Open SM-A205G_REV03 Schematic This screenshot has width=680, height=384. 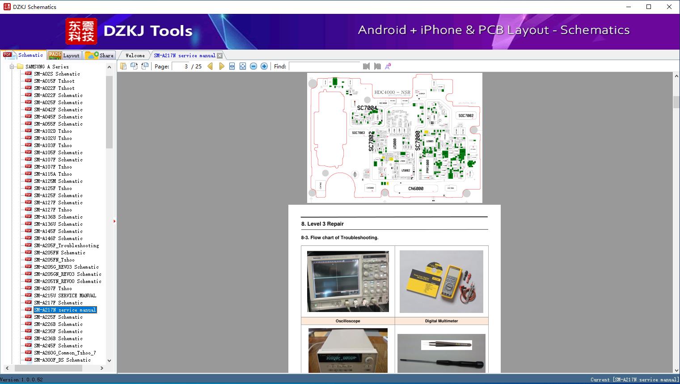coord(67,267)
